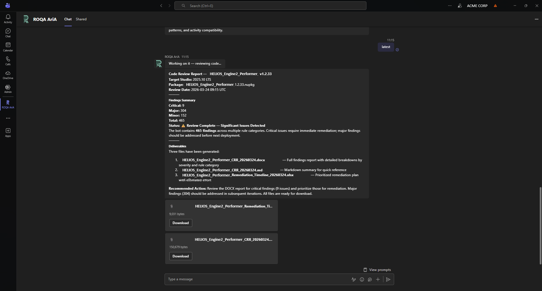This screenshot has width=542, height=291.
Task: Open the Chat section in sidebar
Action: pyautogui.click(x=8, y=33)
